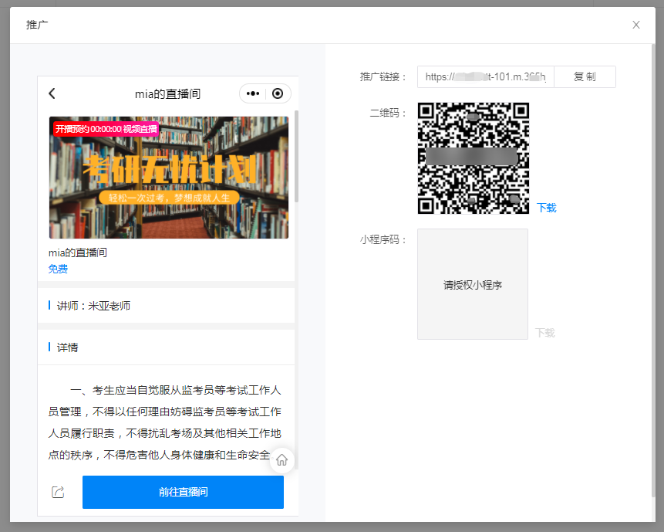Click the phone preview scrollbar

pos(296,156)
